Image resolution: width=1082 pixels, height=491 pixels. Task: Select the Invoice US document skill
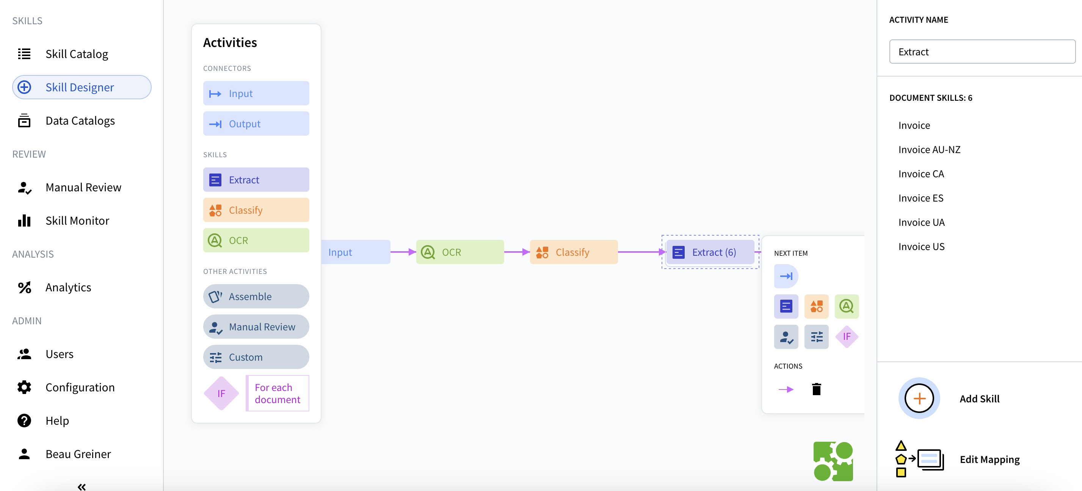pos(921,246)
